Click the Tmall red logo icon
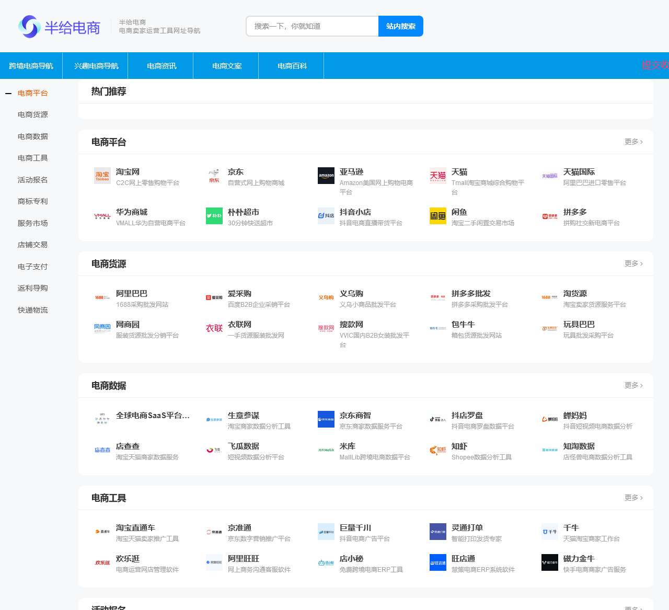The width and height of the screenshot is (669, 610). 438,176
